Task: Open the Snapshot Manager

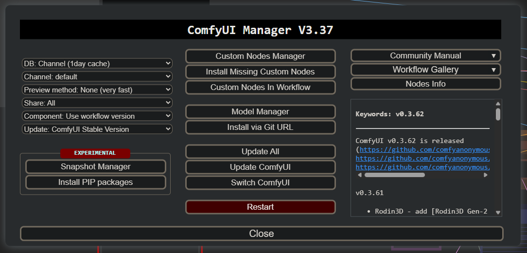Action: [95, 166]
